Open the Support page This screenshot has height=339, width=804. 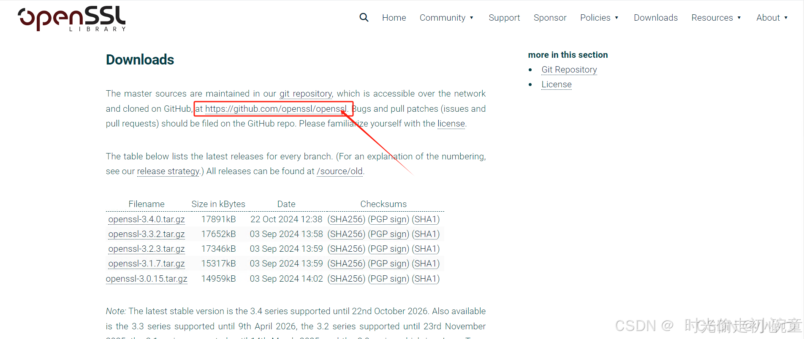[504, 18]
